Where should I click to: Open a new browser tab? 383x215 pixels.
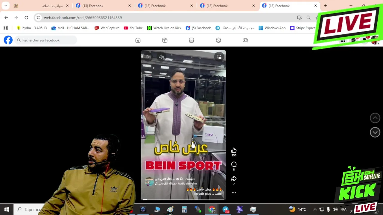coord(326,6)
